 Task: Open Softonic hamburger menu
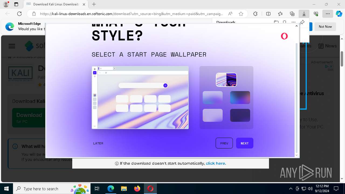click(12, 46)
